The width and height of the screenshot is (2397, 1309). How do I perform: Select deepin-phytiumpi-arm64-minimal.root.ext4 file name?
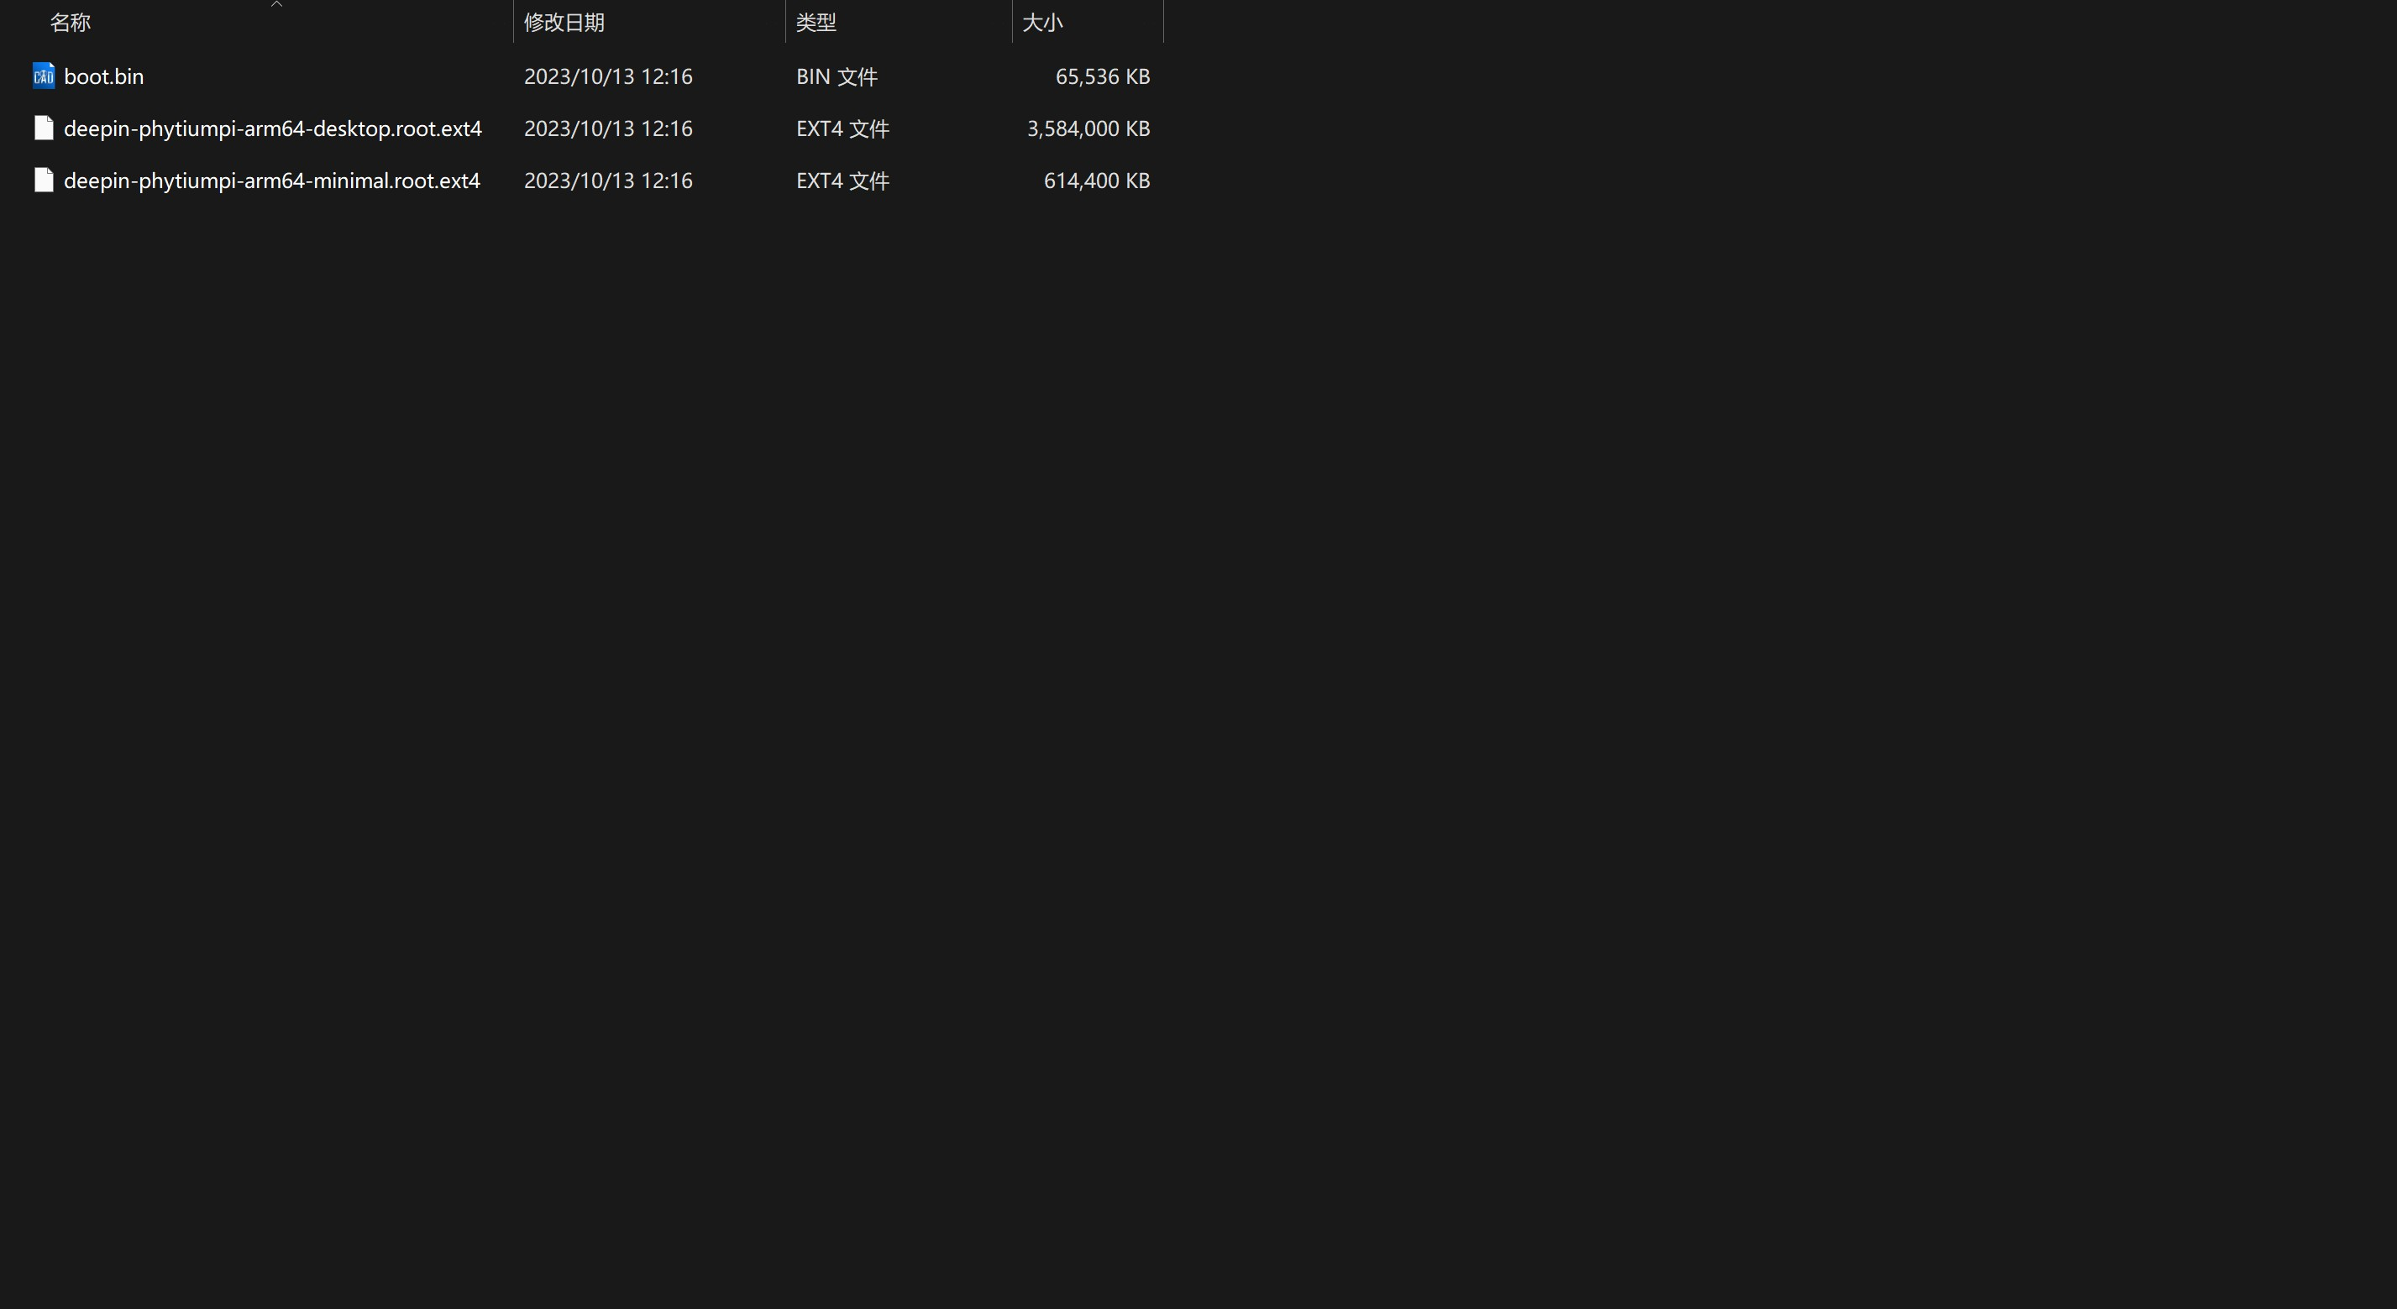pos(272,181)
